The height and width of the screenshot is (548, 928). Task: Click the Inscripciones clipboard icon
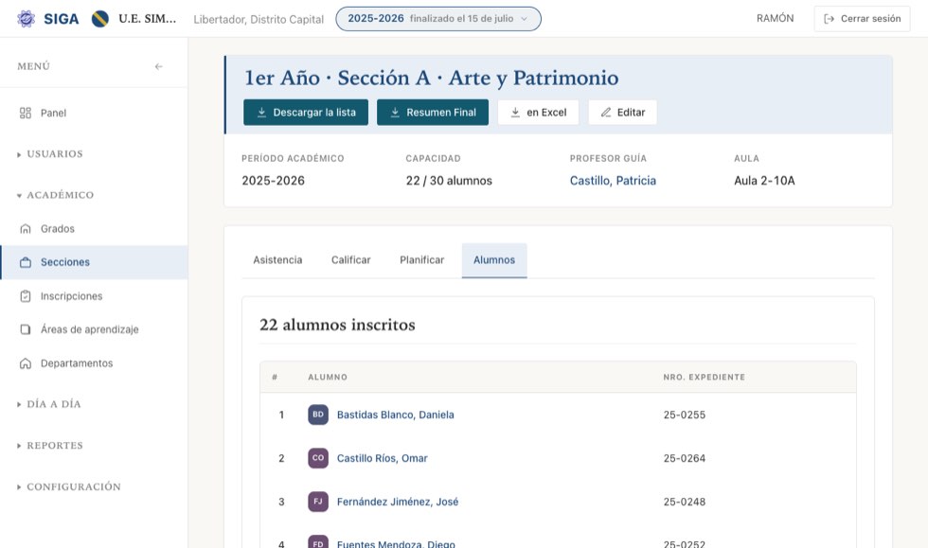pyautogui.click(x=26, y=296)
